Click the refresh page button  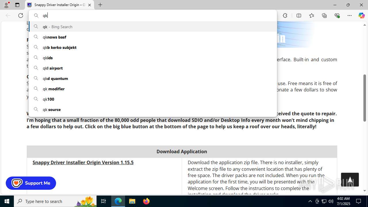[x=21, y=16]
